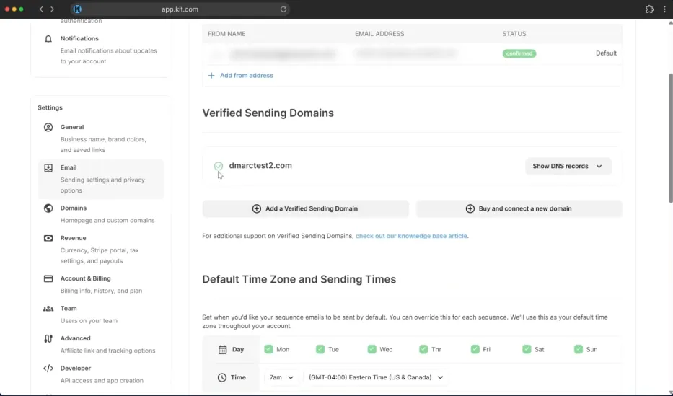Click the Revenue money icon
673x396 pixels.
point(48,238)
